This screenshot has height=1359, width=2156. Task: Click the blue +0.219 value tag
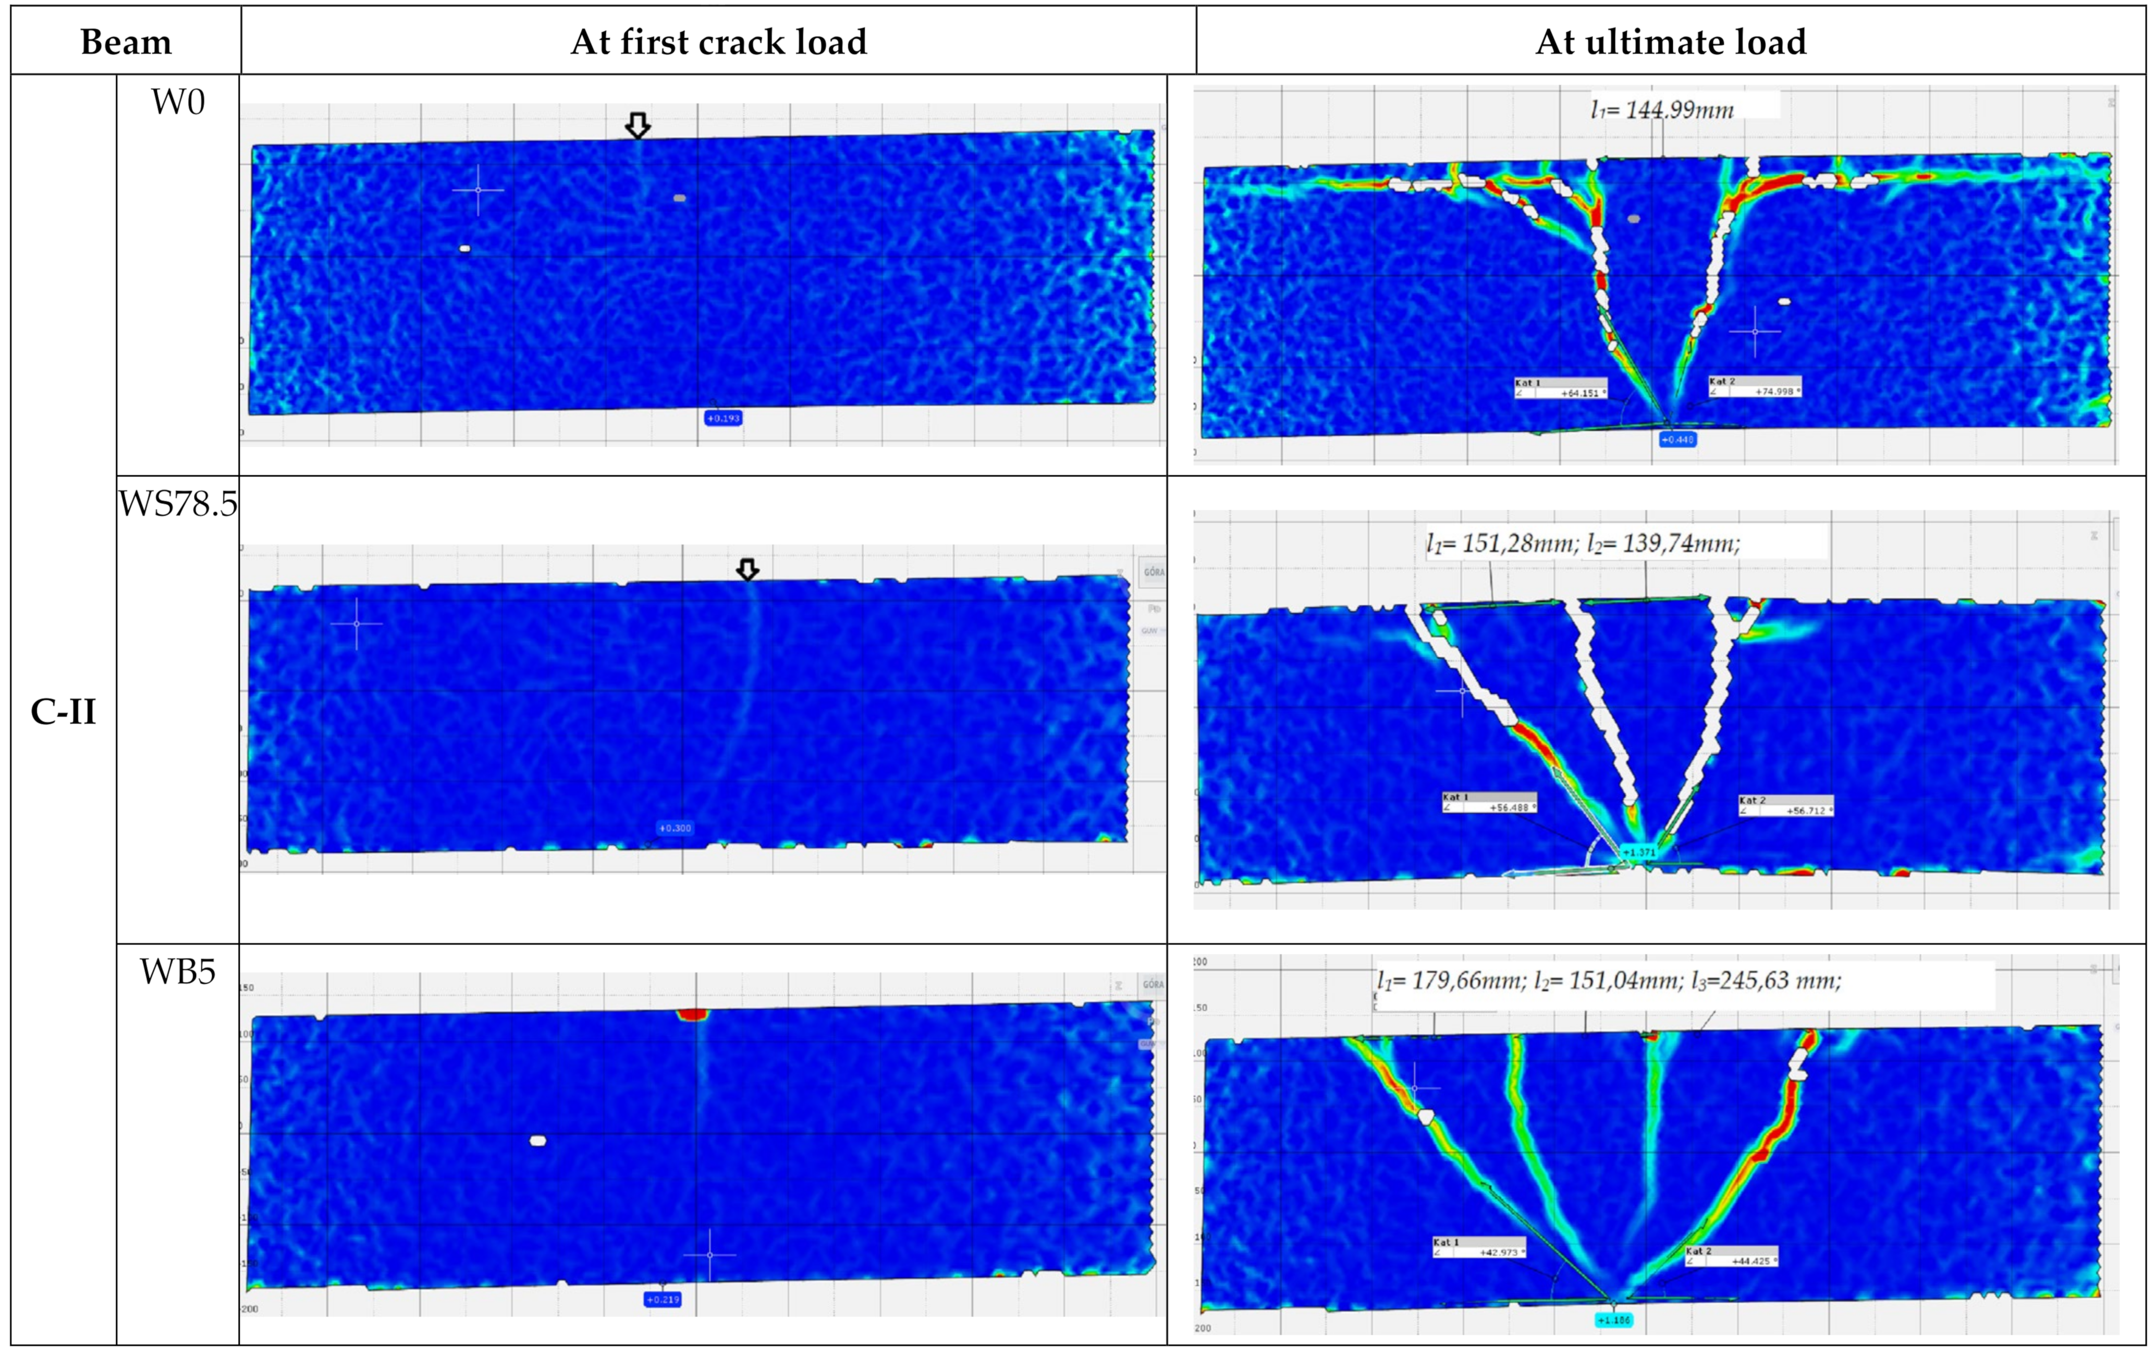(663, 1299)
